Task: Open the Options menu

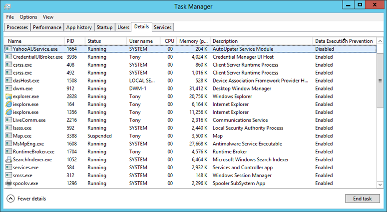Action: [x=28, y=17]
